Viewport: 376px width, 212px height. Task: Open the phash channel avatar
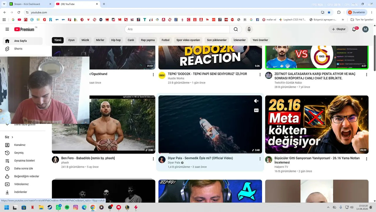[x=55, y=160]
